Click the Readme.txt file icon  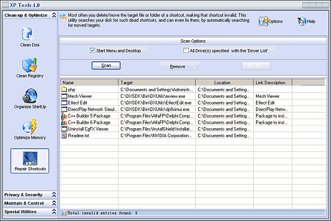click(x=64, y=135)
